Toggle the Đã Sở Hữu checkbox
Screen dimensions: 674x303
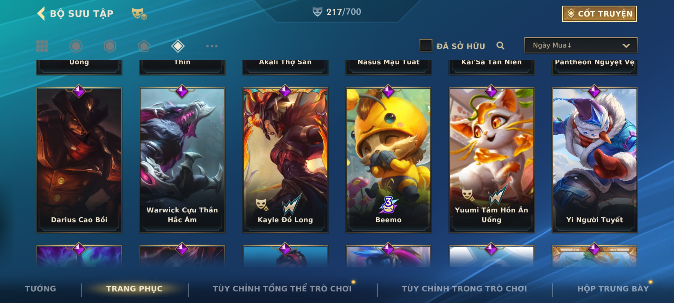pos(426,45)
